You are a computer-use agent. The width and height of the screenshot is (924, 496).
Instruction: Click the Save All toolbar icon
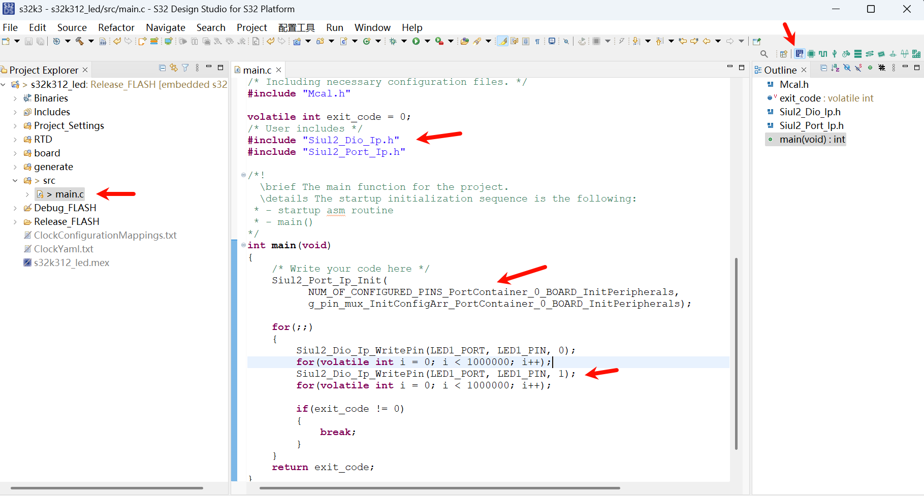point(40,41)
